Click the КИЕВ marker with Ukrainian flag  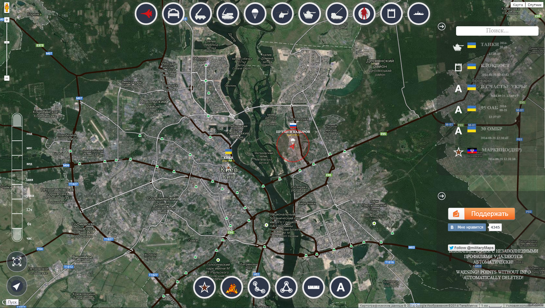[228, 154]
